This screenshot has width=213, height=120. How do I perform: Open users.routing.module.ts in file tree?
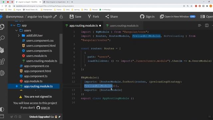(x=42, y=61)
